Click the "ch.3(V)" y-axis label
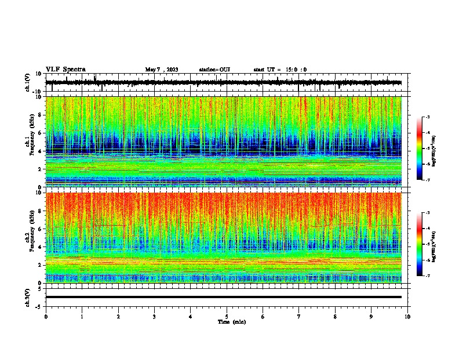This screenshot has width=459, height=355. coord(28,298)
